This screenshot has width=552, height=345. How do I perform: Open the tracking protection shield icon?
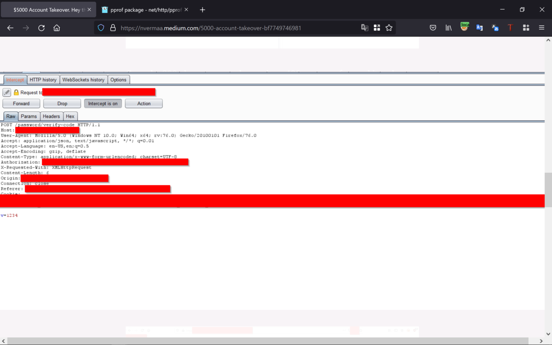coord(101,28)
